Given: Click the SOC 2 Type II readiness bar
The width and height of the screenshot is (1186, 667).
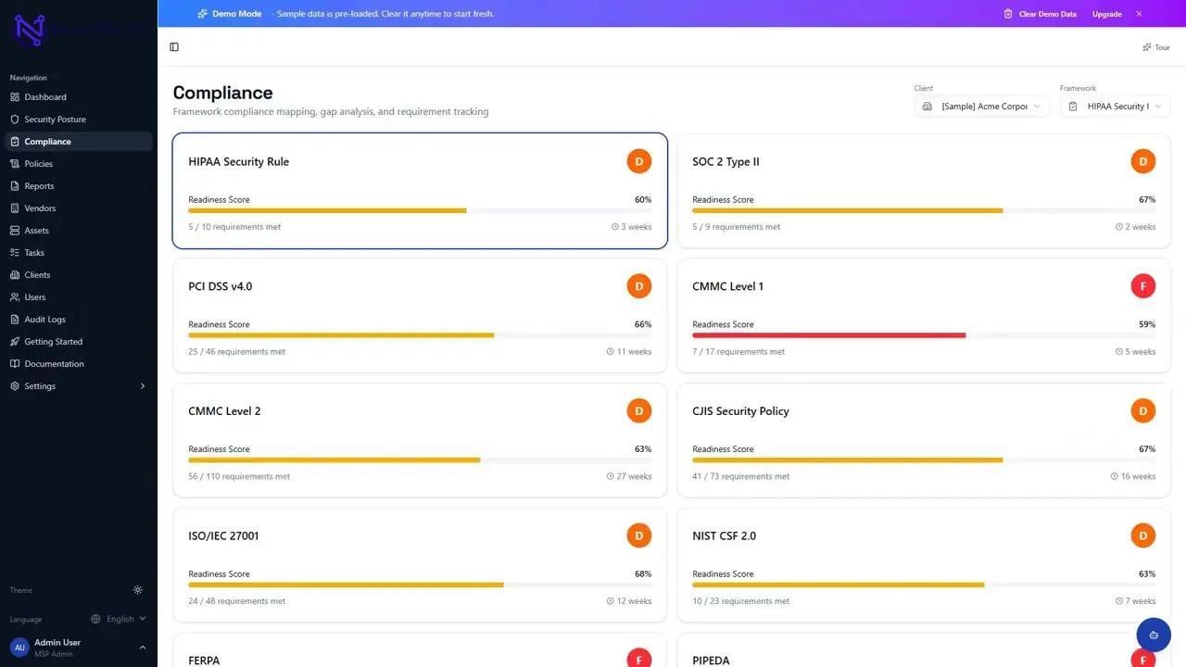Looking at the screenshot, I should click(924, 210).
